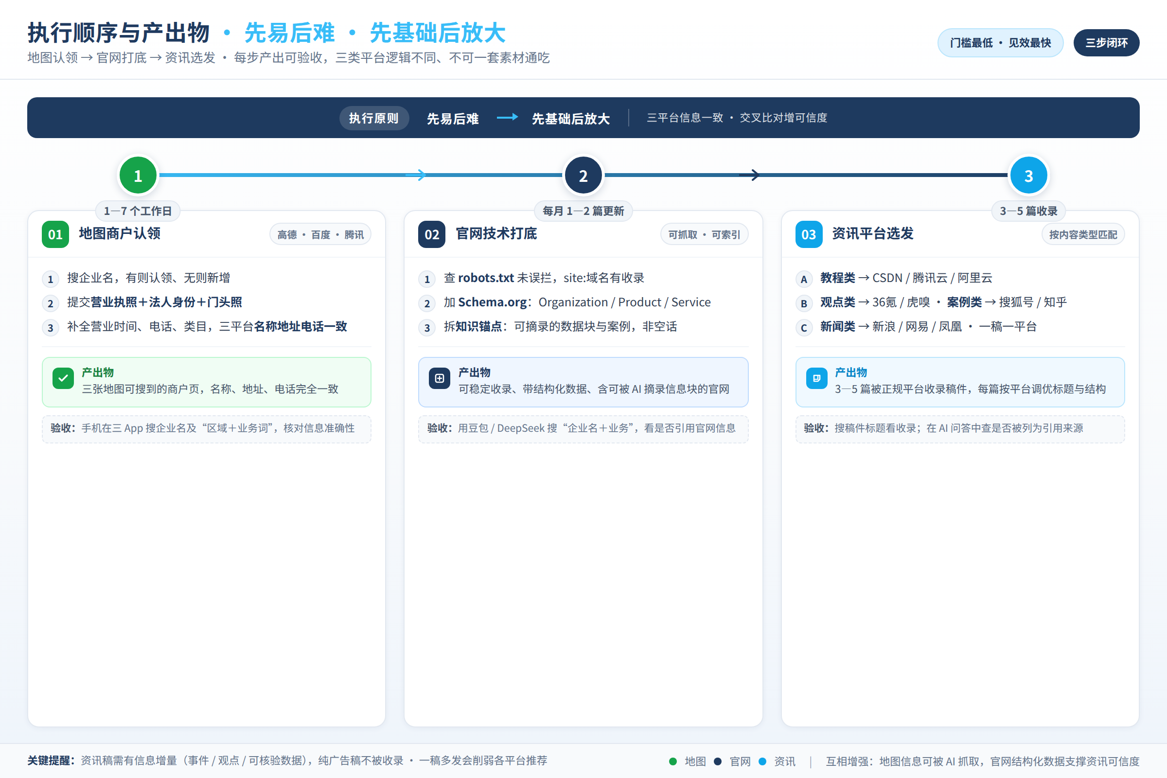Click the output text 3—5 篇被正规平台收录稿件
This screenshot has height=778, width=1167.
(971, 389)
